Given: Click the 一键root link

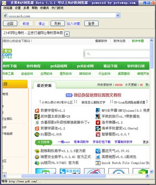Looking at the screenshot, I should click(64, 142).
